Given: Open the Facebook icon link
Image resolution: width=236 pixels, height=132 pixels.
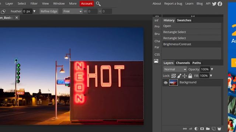Looking at the screenshot, I should click(x=220, y=4).
